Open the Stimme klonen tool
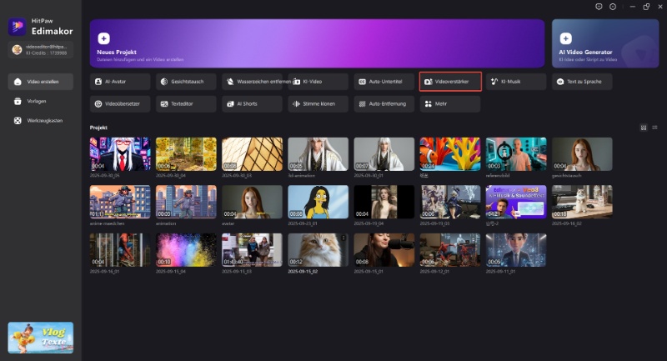Image resolution: width=667 pixels, height=361 pixels. [318, 104]
